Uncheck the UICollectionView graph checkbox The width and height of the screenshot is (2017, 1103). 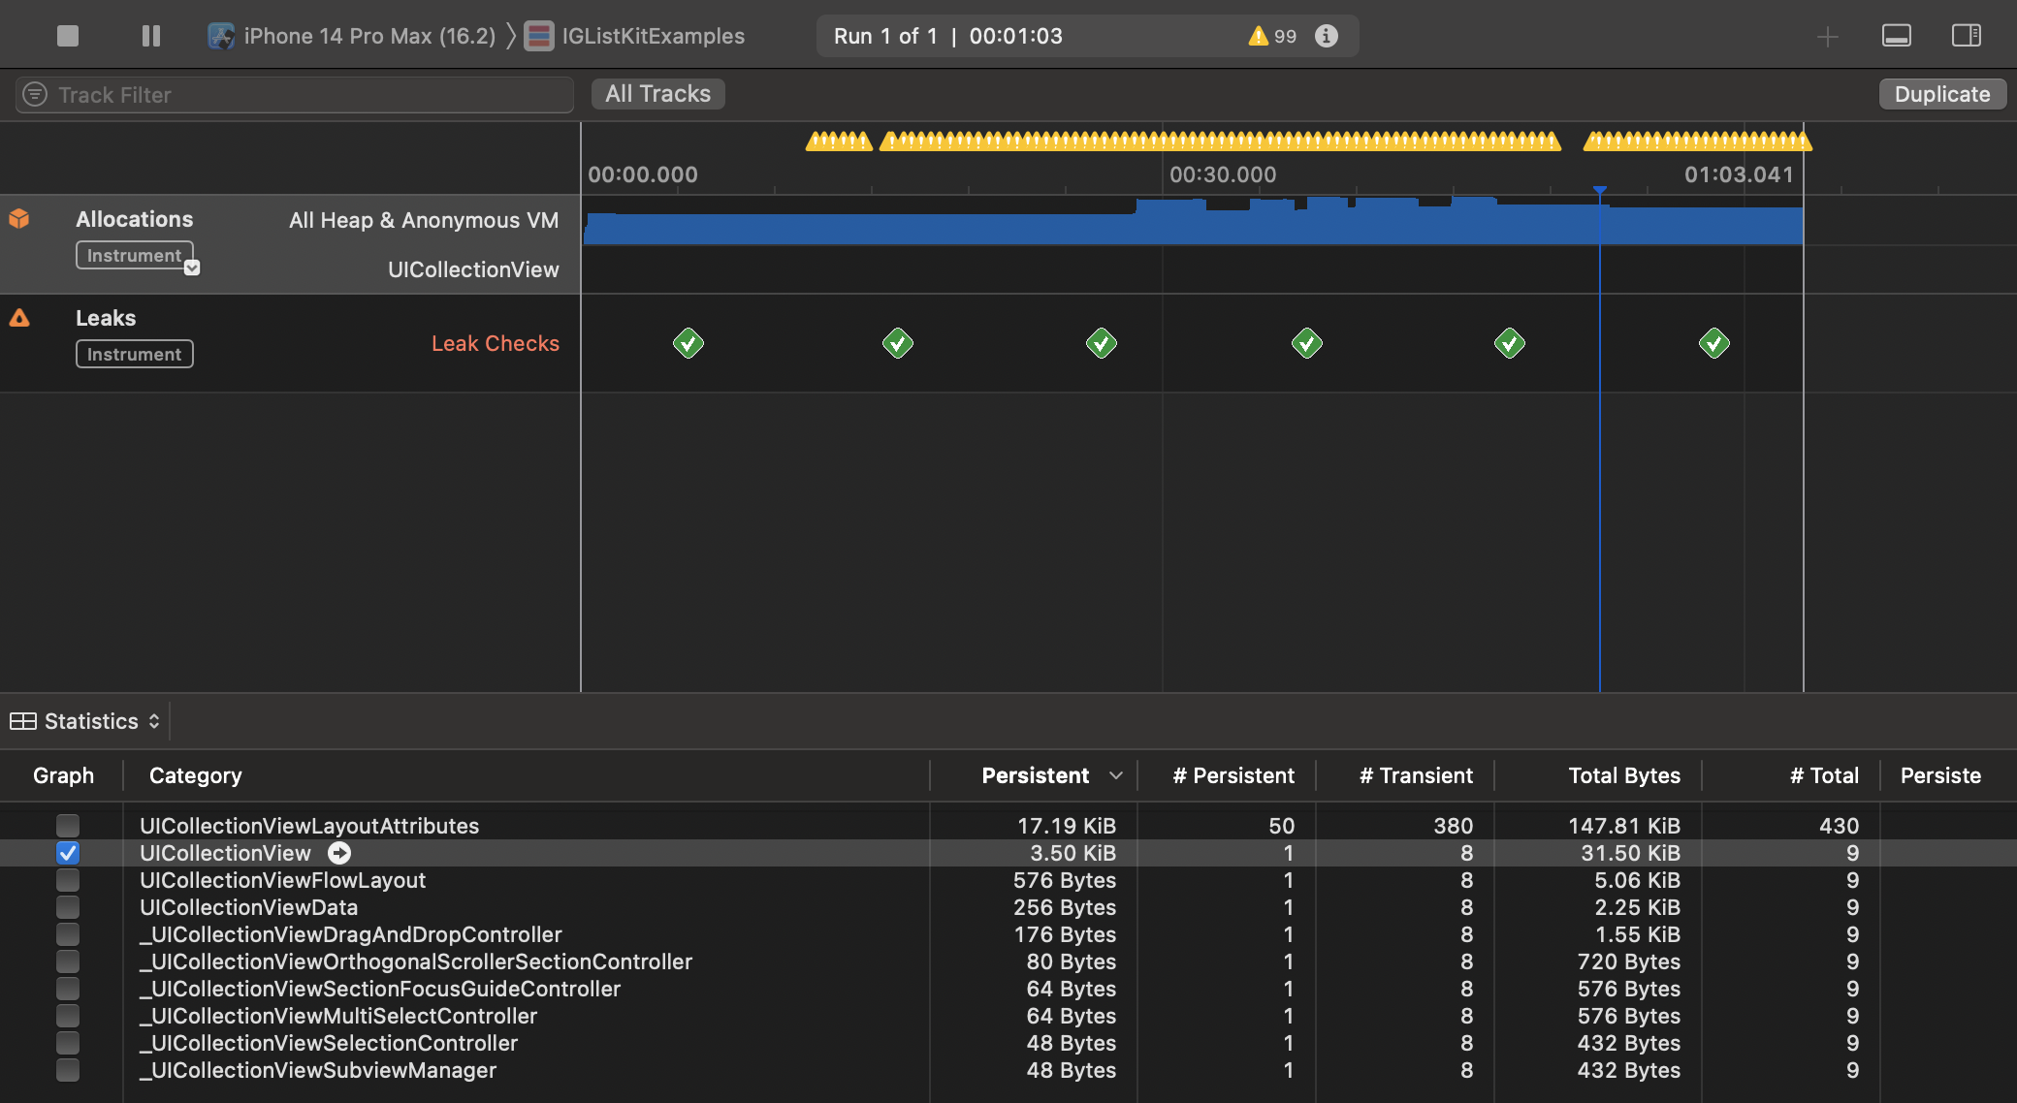point(67,853)
